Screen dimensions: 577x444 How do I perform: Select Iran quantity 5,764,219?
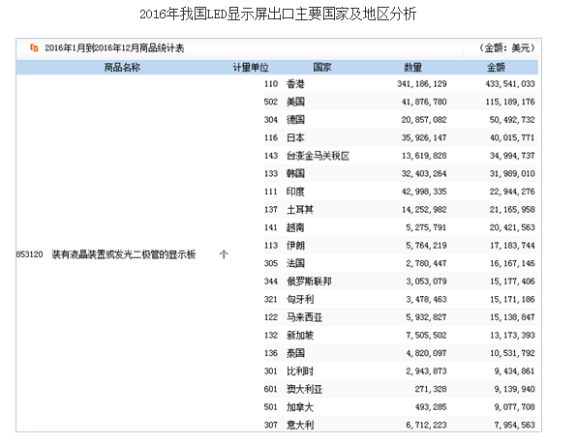[426, 246]
